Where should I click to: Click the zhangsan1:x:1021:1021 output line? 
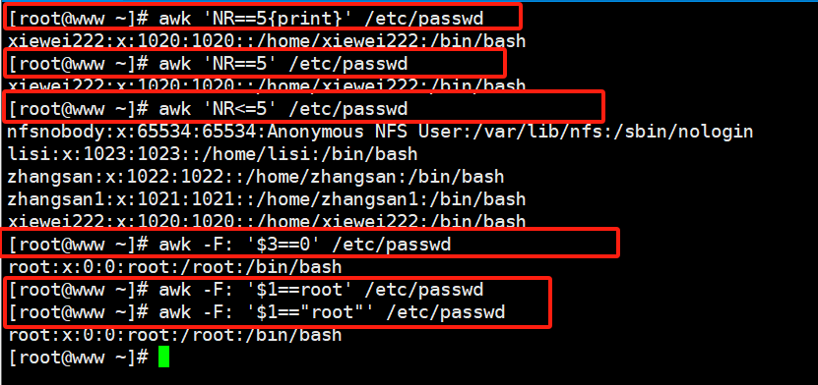(x=267, y=198)
